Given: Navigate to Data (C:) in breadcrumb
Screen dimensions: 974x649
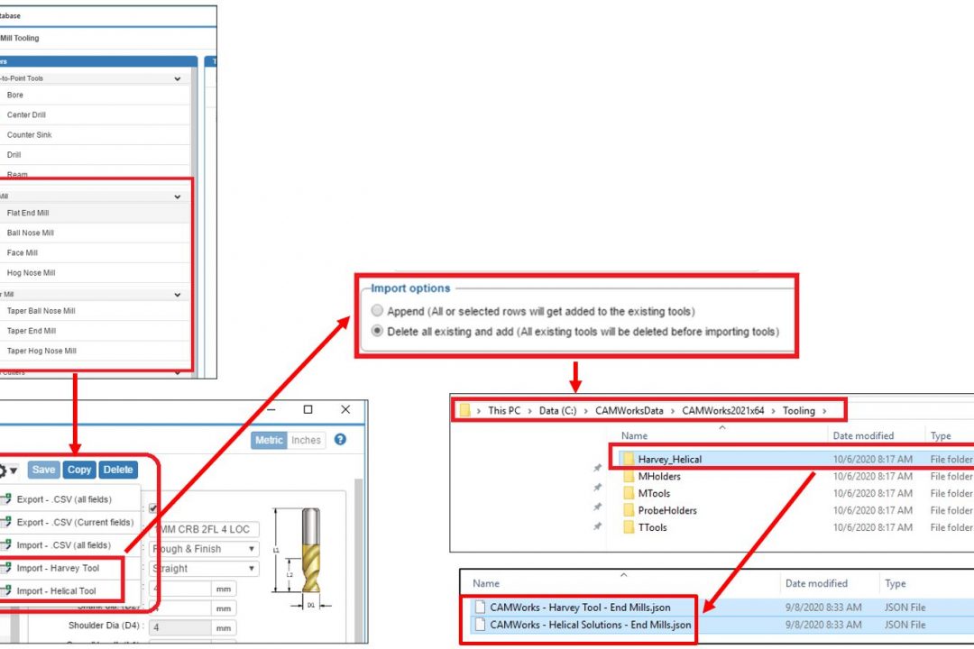Looking at the screenshot, I should pos(557,410).
